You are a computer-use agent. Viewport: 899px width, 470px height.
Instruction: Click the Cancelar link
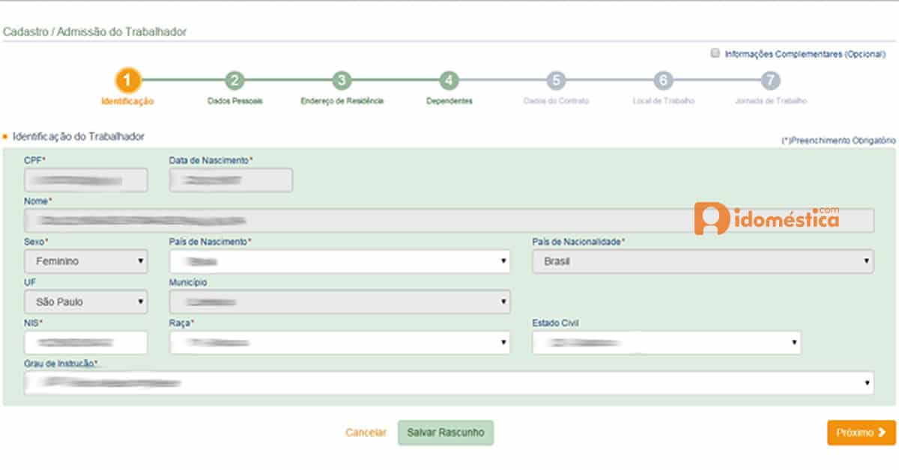[x=365, y=433]
